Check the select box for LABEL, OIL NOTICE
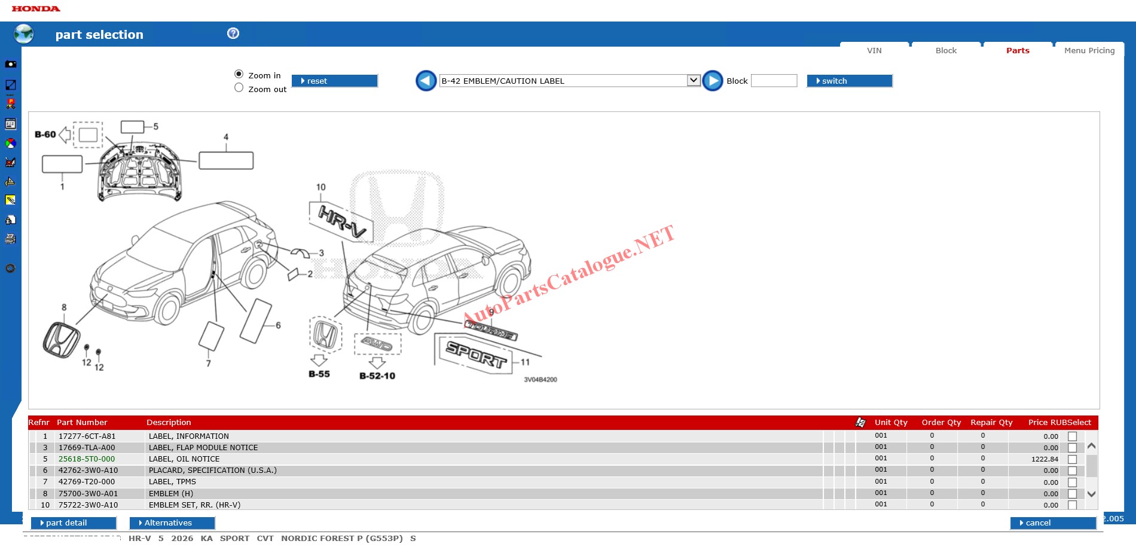 (x=1072, y=459)
